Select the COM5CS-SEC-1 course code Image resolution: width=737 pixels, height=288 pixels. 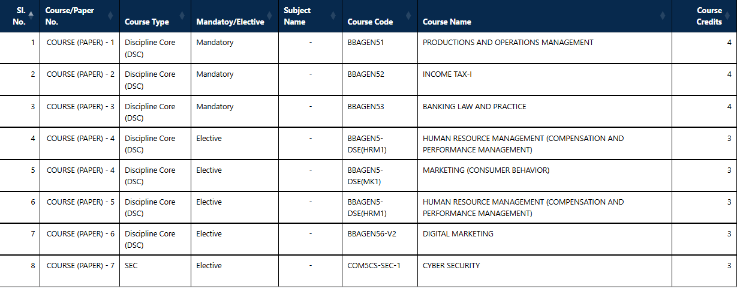(x=374, y=266)
